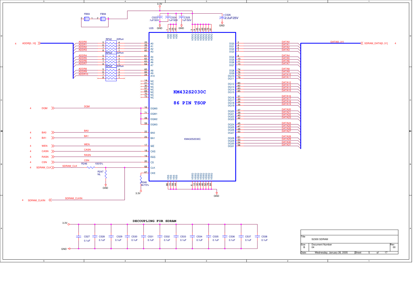Screen dimensions: 417x294
Task: Click the 'Document Number' field label
Action: point(322,245)
